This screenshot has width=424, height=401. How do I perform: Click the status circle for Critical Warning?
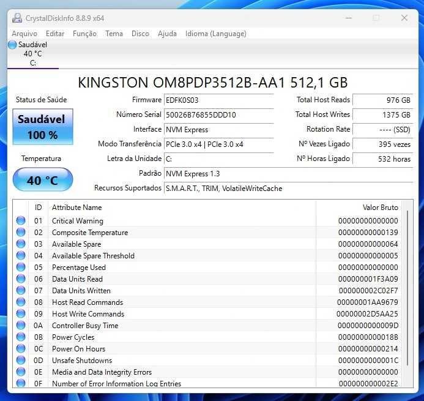pos(21,220)
